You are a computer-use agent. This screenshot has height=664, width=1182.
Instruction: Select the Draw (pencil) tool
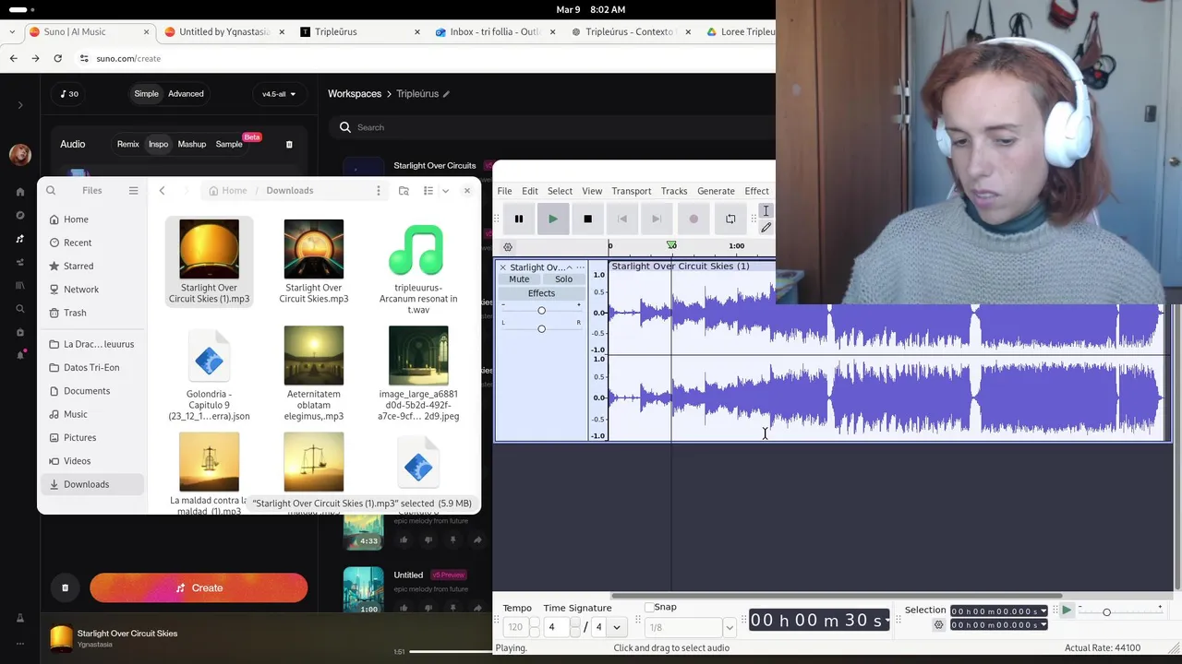coord(766,227)
